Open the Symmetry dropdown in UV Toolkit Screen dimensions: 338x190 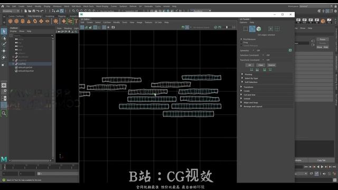click(253, 51)
